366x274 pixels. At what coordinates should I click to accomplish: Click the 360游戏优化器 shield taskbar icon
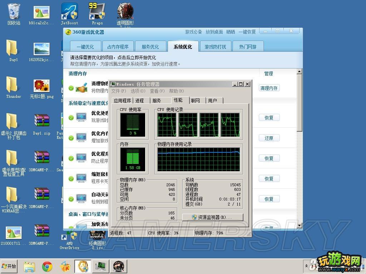click(83, 266)
